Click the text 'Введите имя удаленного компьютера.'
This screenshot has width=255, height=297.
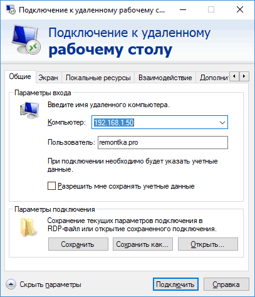(x=108, y=105)
